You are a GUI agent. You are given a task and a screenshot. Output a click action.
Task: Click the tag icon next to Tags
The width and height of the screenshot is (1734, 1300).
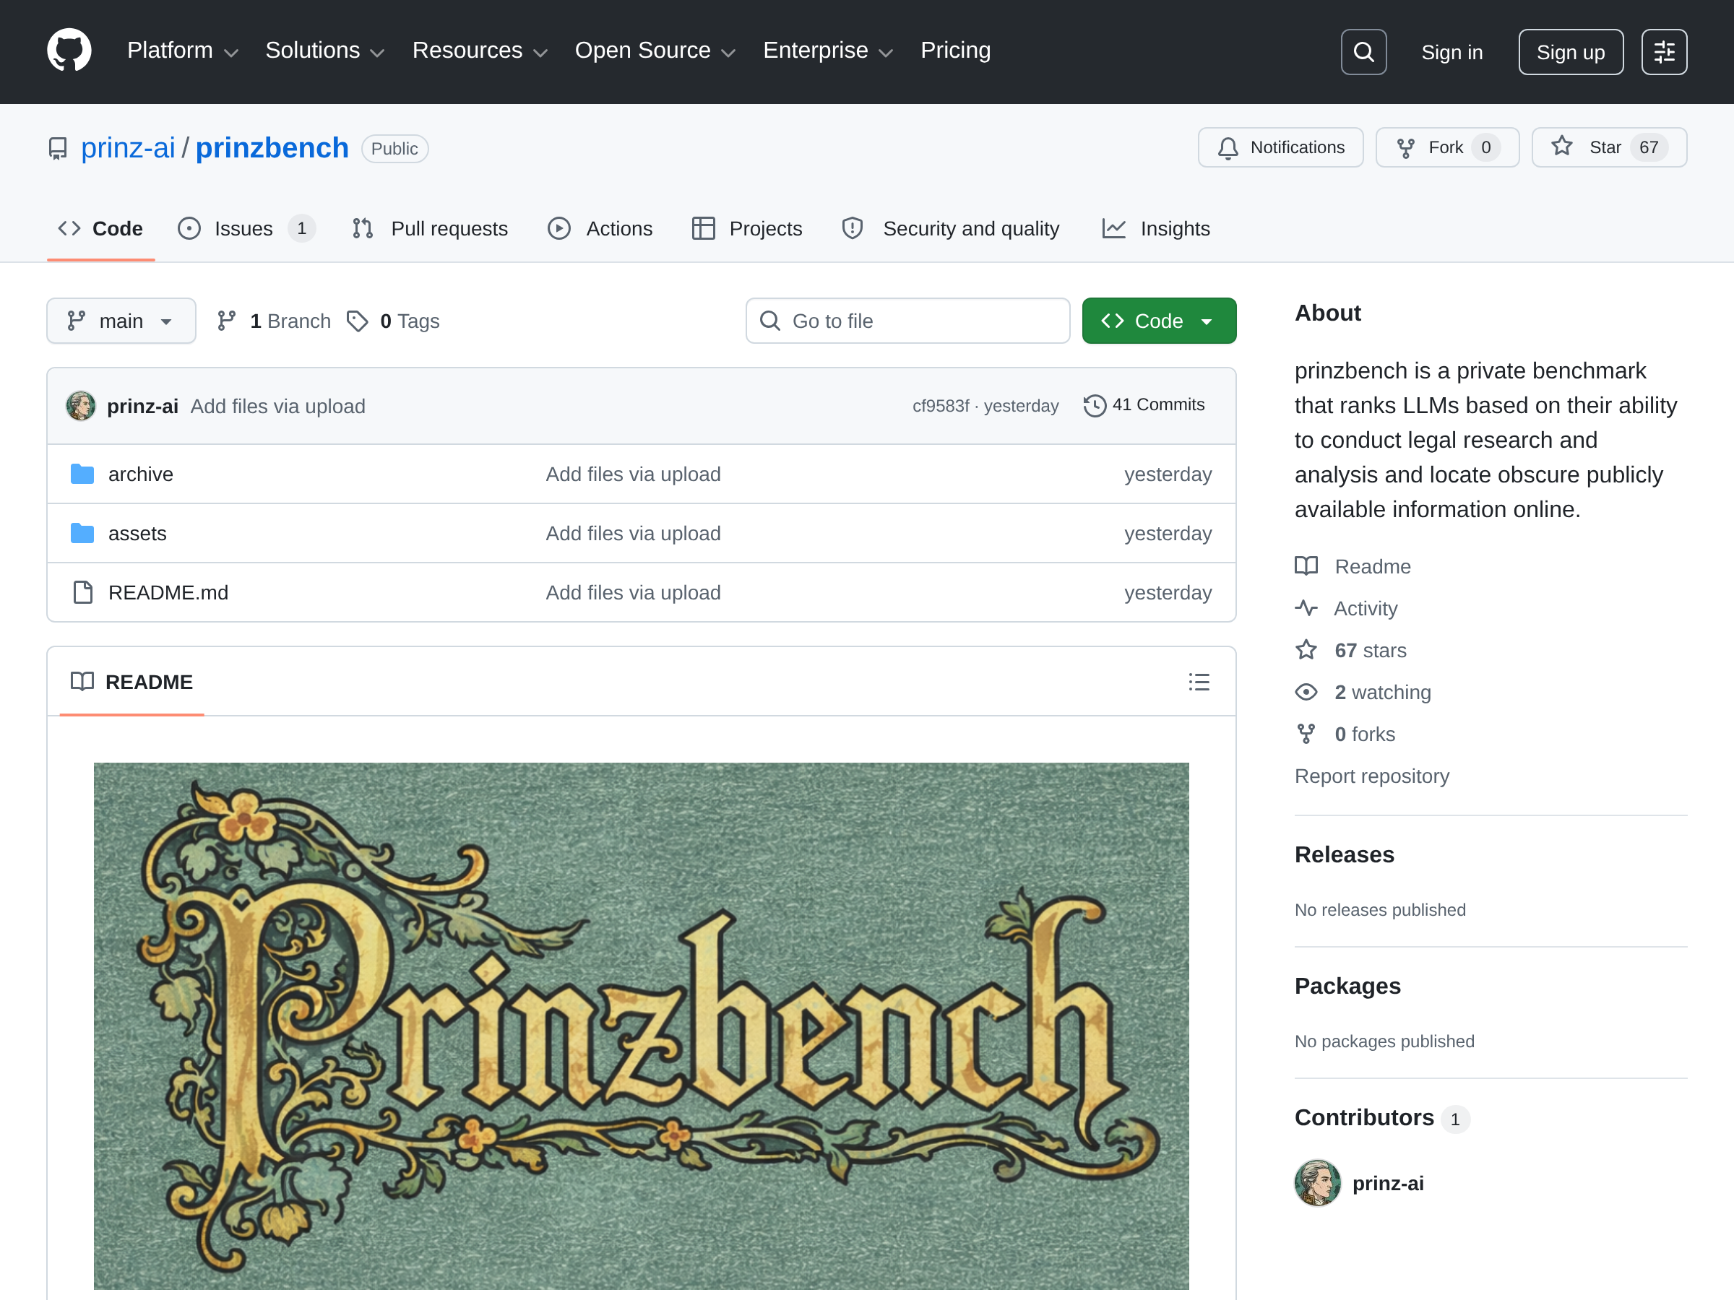pos(358,321)
